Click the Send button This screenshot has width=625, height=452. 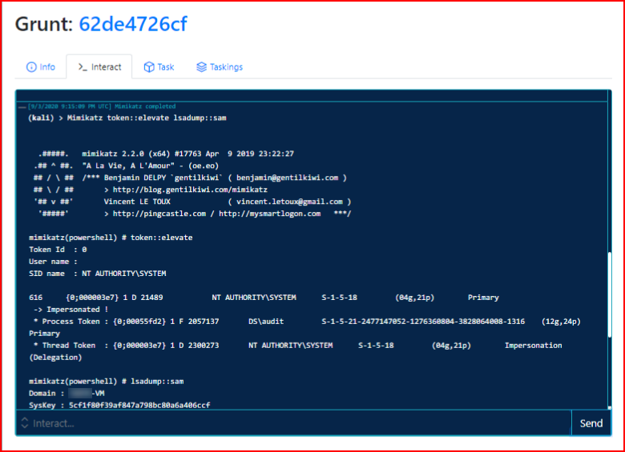(x=591, y=423)
